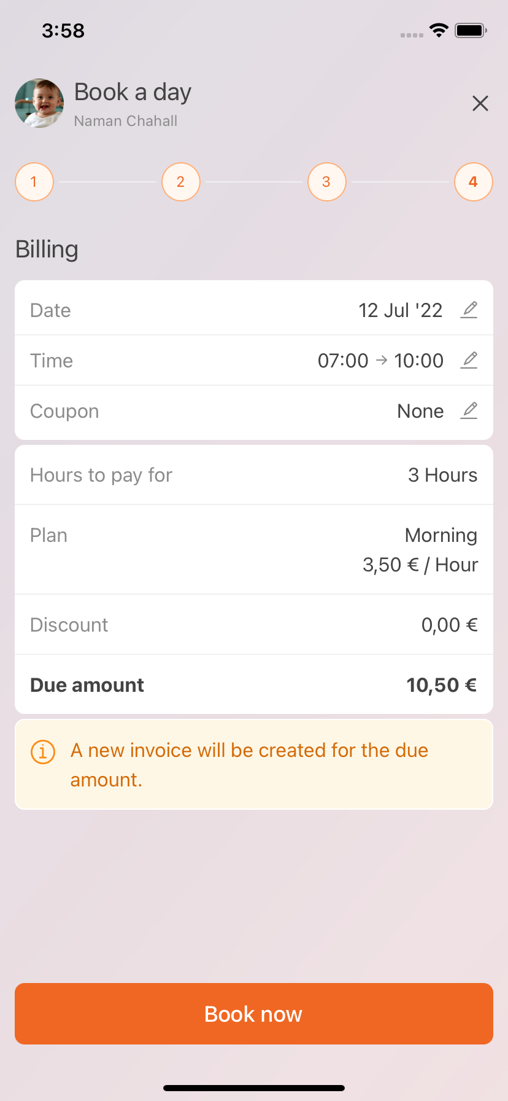
Task: Go to step 1 in progress
Action: click(34, 182)
